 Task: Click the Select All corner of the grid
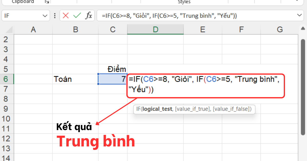(x=7, y=30)
